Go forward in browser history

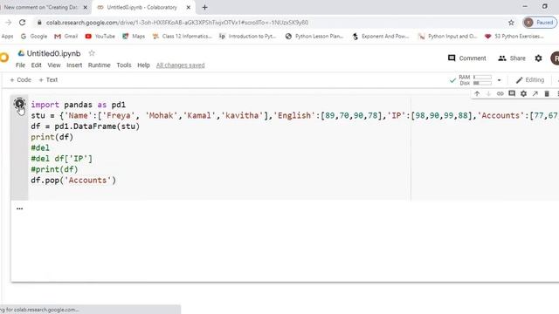[8, 23]
